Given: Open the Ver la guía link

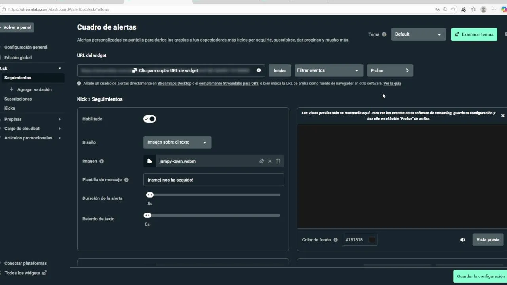Looking at the screenshot, I should coord(392,84).
